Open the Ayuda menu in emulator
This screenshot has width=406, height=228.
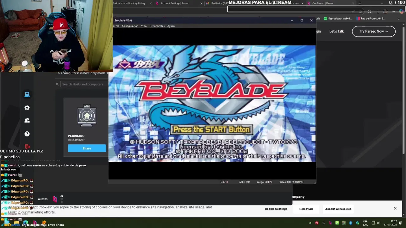[171, 26]
